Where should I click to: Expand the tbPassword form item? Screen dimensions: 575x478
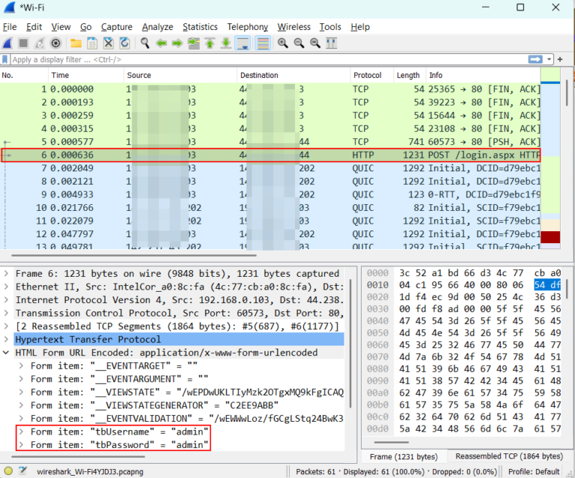click(x=21, y=444)
